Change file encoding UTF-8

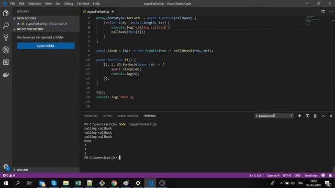(287, 175)
